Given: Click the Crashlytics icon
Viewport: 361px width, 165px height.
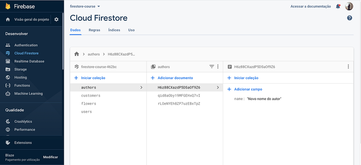Looking at the screenshot, I should [8, 121].
